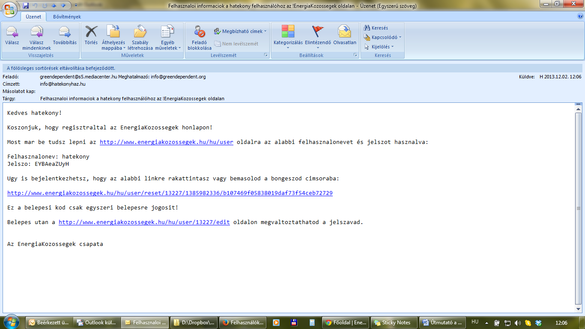Mark the message as Olvasatlan (unread)
The width and height of the screenshot is (585, 329).
[345, 36]
